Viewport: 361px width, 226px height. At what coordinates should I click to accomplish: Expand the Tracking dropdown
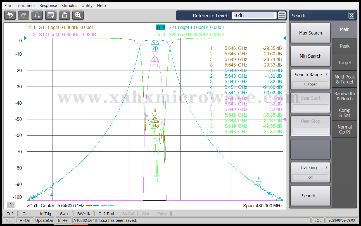pos(310,168)
